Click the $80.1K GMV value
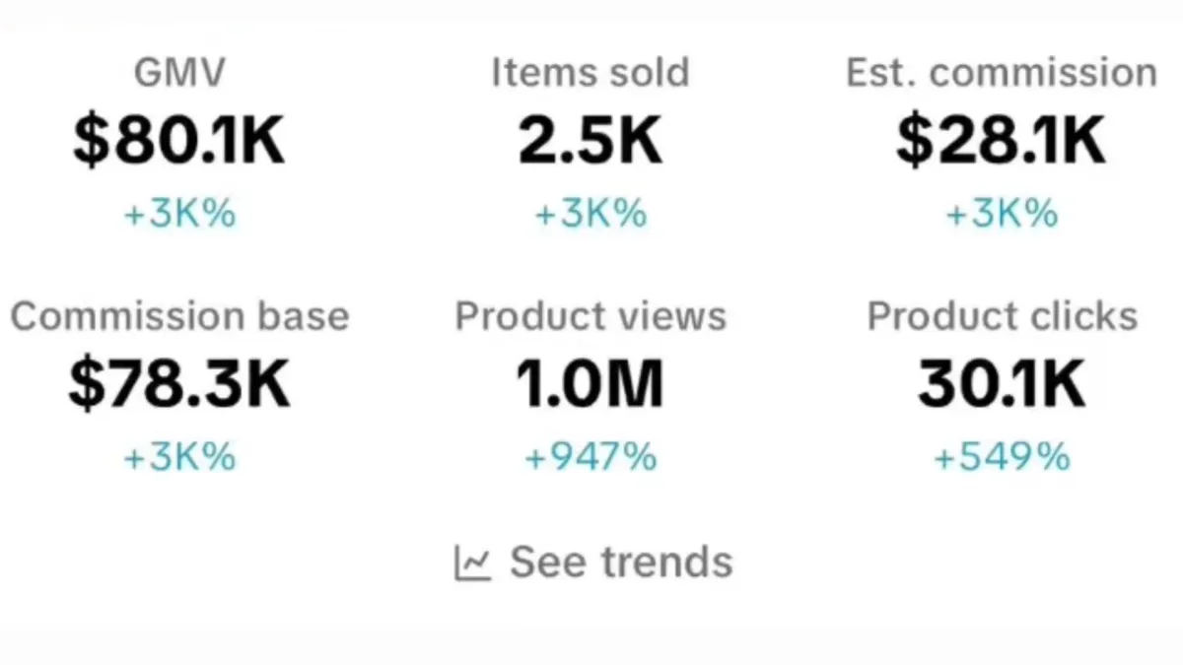The height and width of the screenshot is (665, 1183). click(x=179, y=141)
